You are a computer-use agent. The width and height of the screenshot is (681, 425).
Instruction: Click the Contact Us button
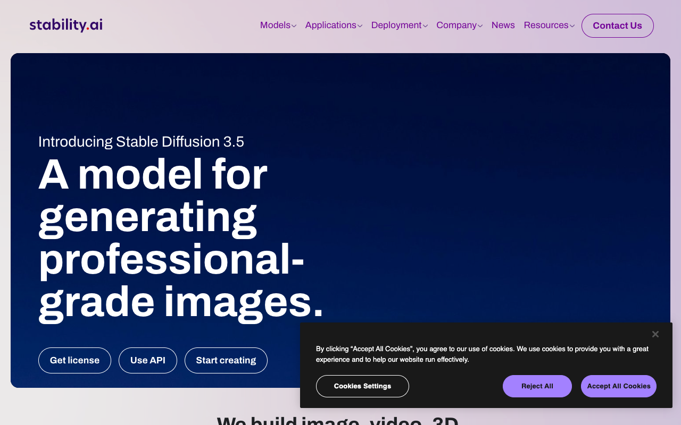(618, 25)
